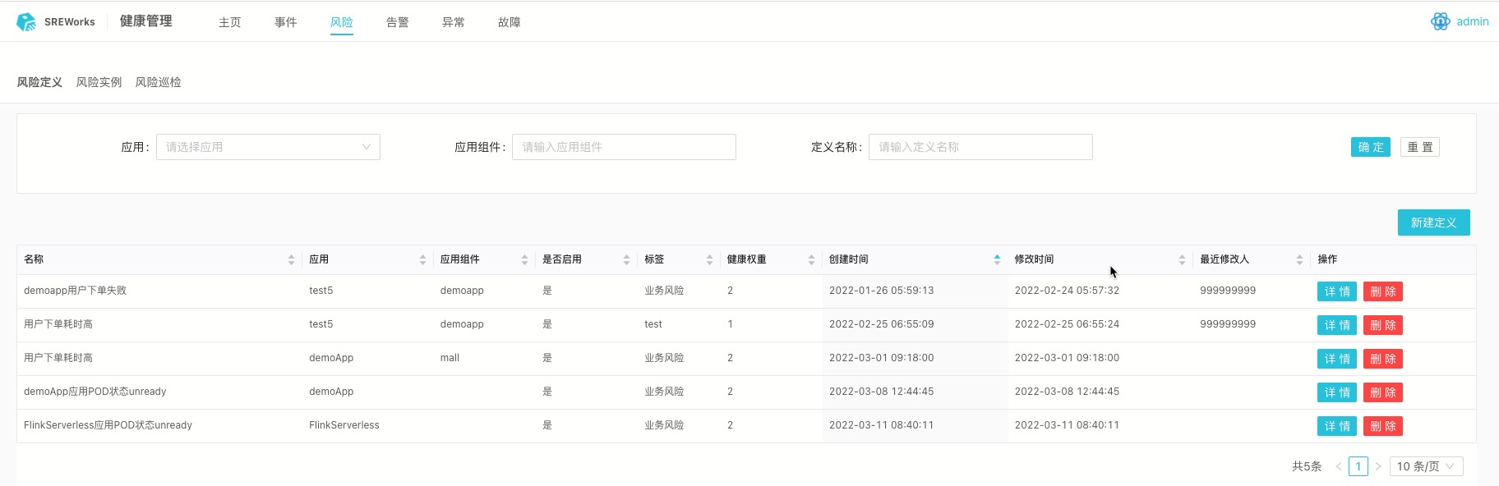Open the 应用 select dropdown
Image resolution: width=1499 pixels, height=486 pixels.
268,147
